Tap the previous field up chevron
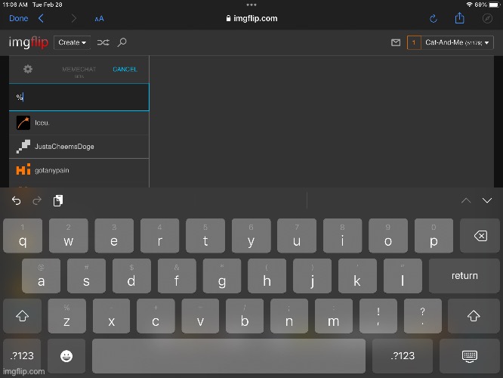This screenshot has height=378, width=503. (x=466, y=201)
